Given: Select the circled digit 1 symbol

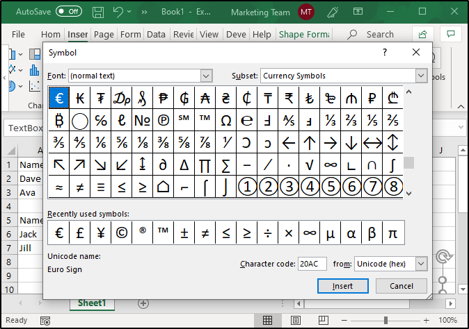Looking at the screenshot, I should click(x=247, y=187).
